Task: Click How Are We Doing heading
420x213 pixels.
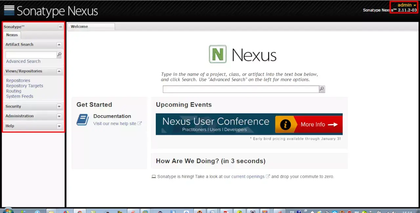Action: (211, 161)
